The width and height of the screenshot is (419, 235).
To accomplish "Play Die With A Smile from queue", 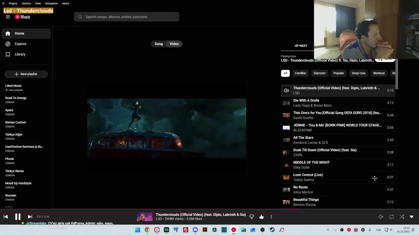I will point(338,103).
